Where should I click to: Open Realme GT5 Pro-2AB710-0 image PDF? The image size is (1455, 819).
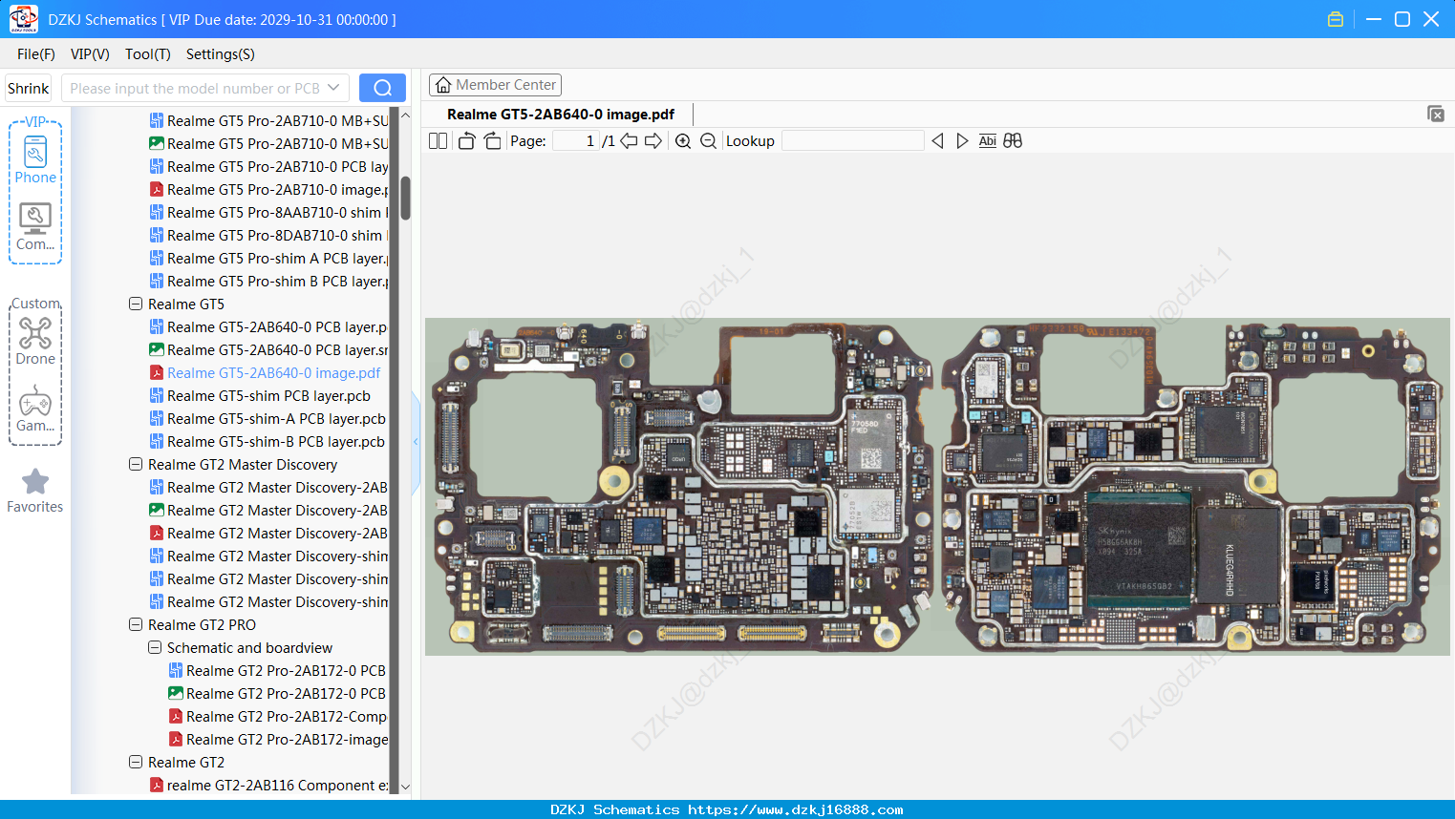pos(269,189)
